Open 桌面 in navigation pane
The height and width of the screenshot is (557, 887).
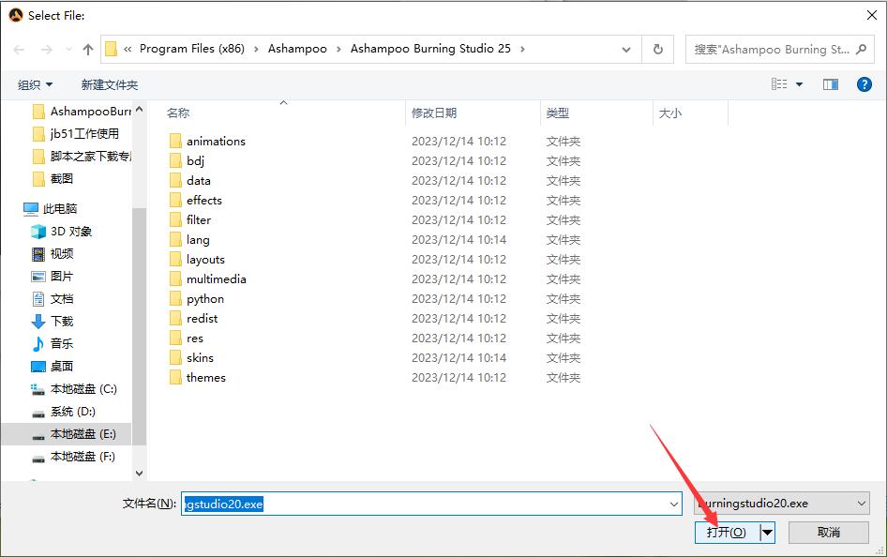pos(53,367)
